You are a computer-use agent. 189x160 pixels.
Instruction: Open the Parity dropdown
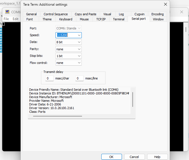pyautogui.click(x=68, y=49)
